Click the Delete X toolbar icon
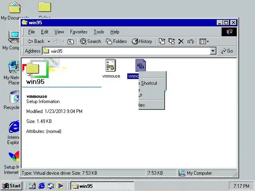The height and width of the screenshot is (191, 255). [x=181, y=41]
